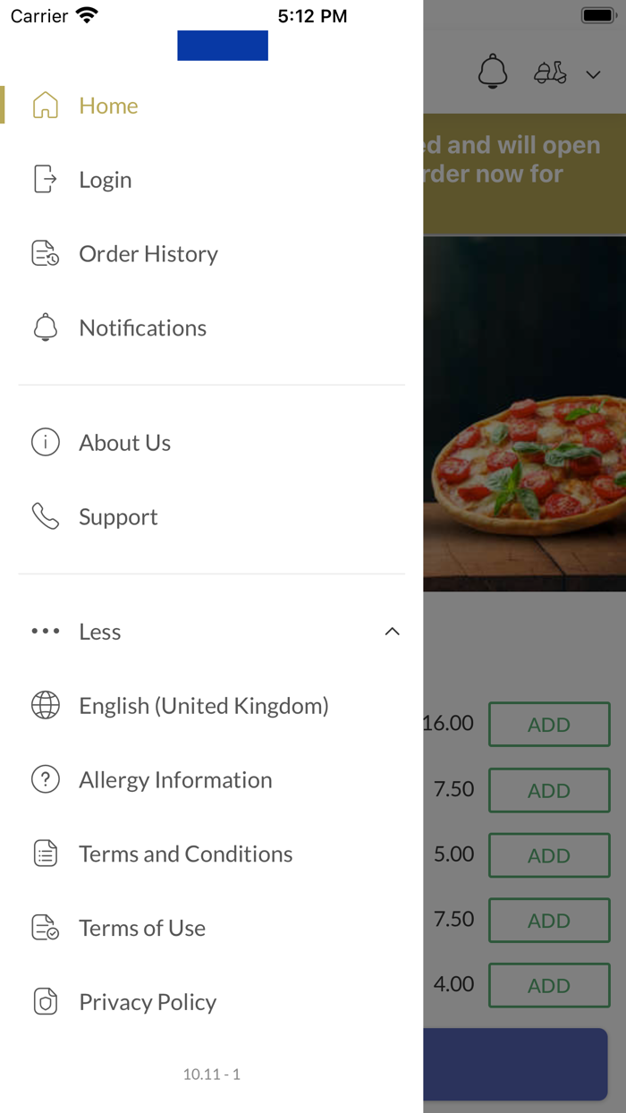Open the Terms and Conditions page

coord(185,854)
